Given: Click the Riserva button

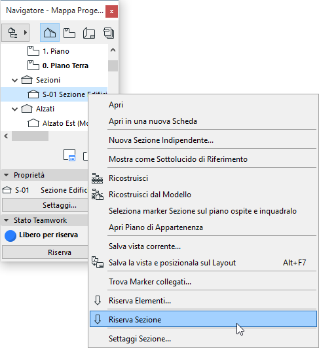Looking at the screenshot, I should [45, 252].
